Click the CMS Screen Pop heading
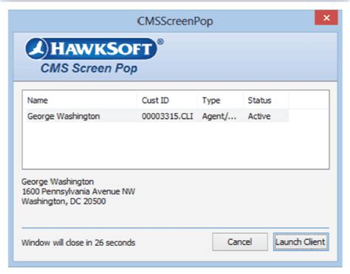The image size is (350, 274). 89,68
